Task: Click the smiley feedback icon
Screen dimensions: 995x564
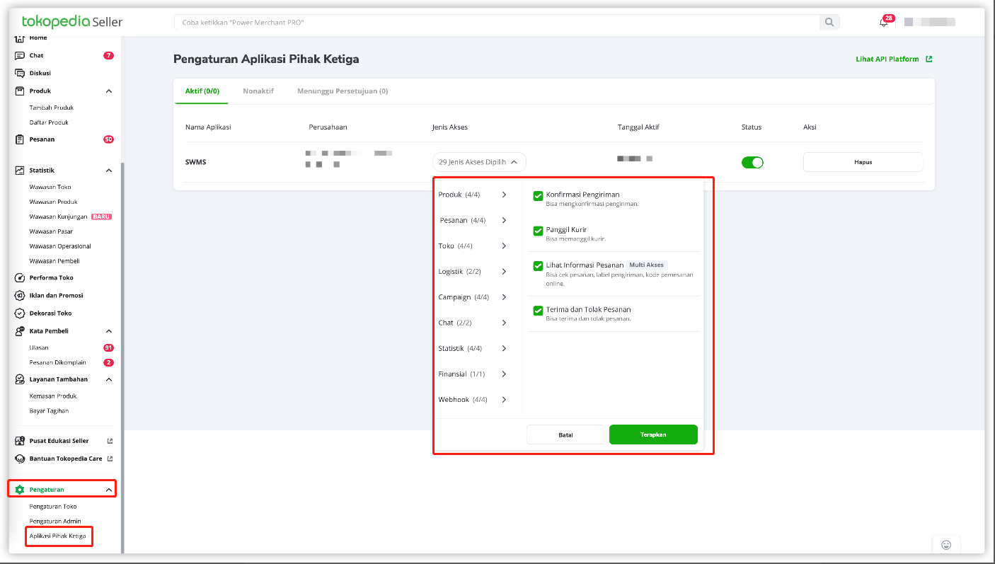Action: click(x=946, y=545)
